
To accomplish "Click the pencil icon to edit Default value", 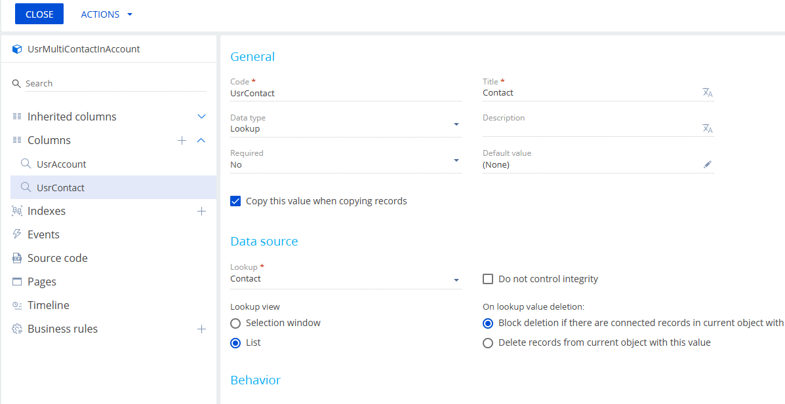I will tap(707, 164).
